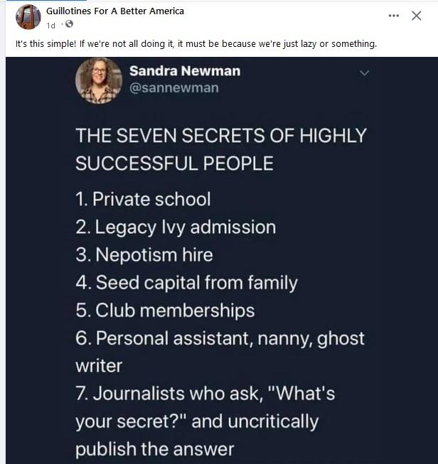Viewport: 438px width, 464px height.
Task: Click the "3. Nepotism hire" line
Action: point(144,254)
